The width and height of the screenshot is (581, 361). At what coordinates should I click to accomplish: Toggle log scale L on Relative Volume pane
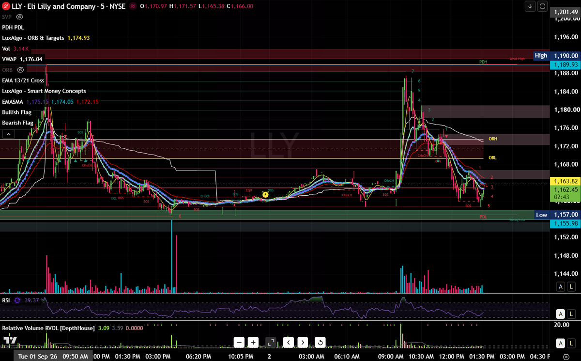tap(571, 344)
